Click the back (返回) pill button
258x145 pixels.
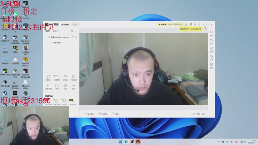(x=75, y=24)
